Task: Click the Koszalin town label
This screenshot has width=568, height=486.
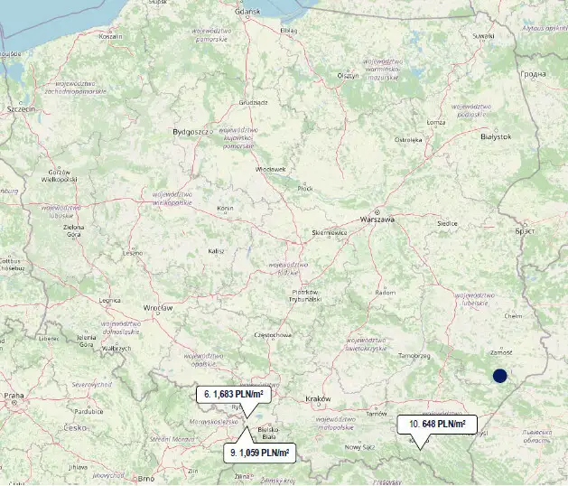Action: point(110,37)
